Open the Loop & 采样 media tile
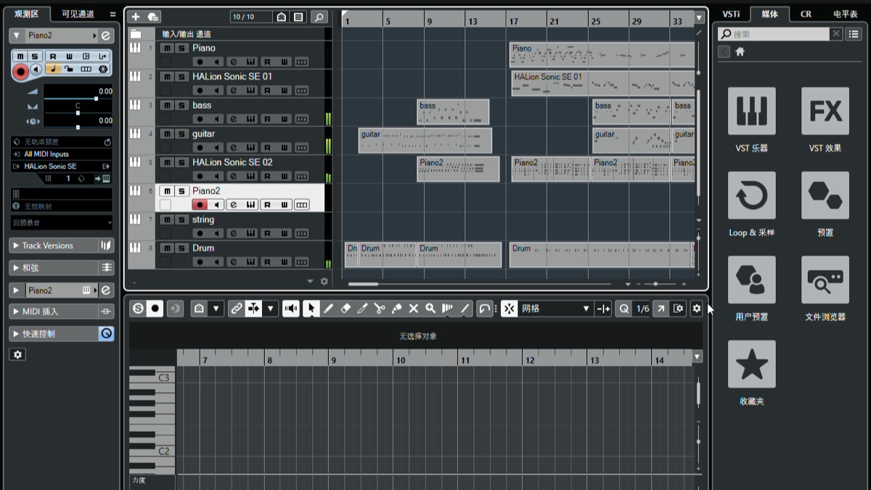871x490 pixels. pyautogui.click(x=751, y=195)
